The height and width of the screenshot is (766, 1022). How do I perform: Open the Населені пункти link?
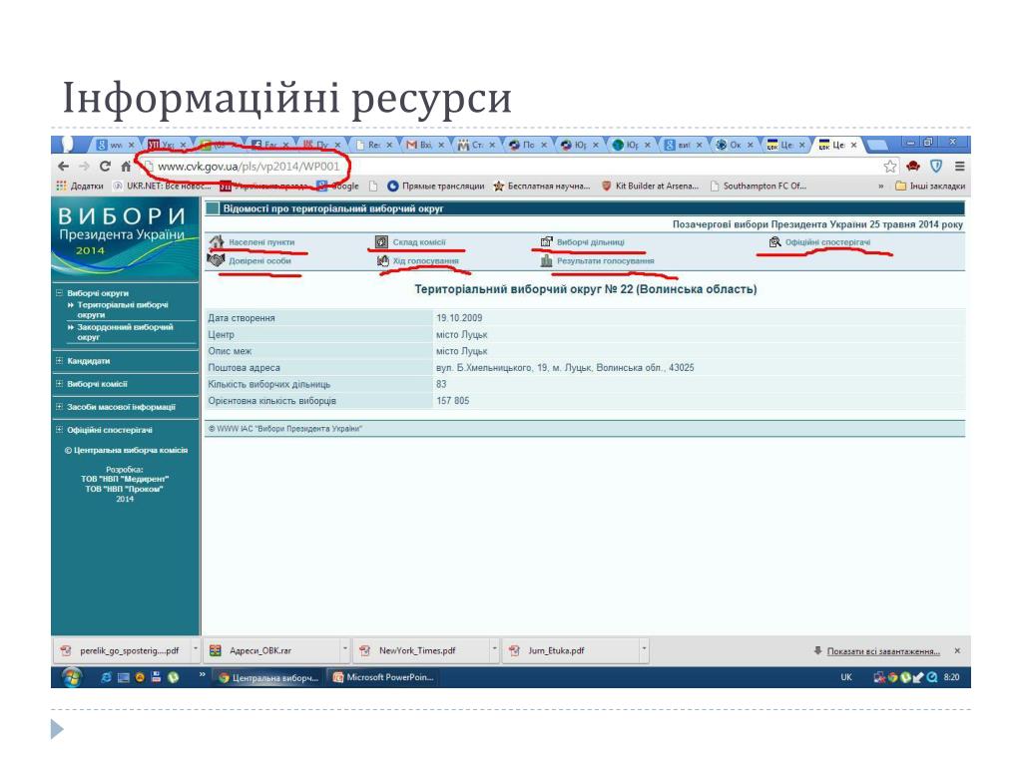[x=261, y=242]
